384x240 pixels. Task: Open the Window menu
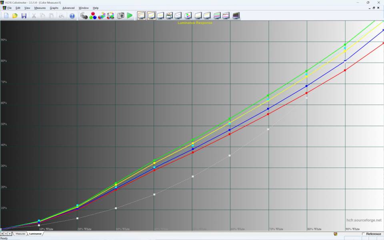(84, 8)
